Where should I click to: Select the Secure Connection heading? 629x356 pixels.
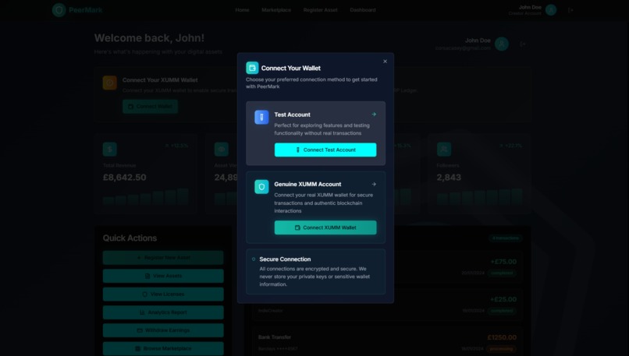point(285,259)
